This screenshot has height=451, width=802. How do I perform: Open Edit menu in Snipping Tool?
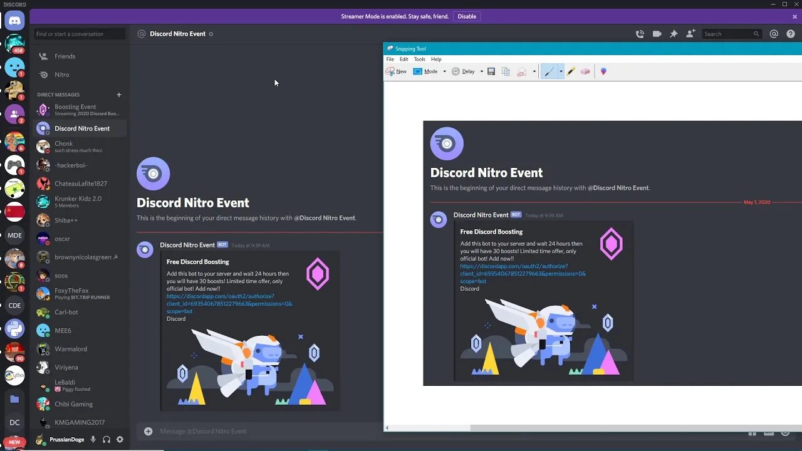(x=404, y=60)
